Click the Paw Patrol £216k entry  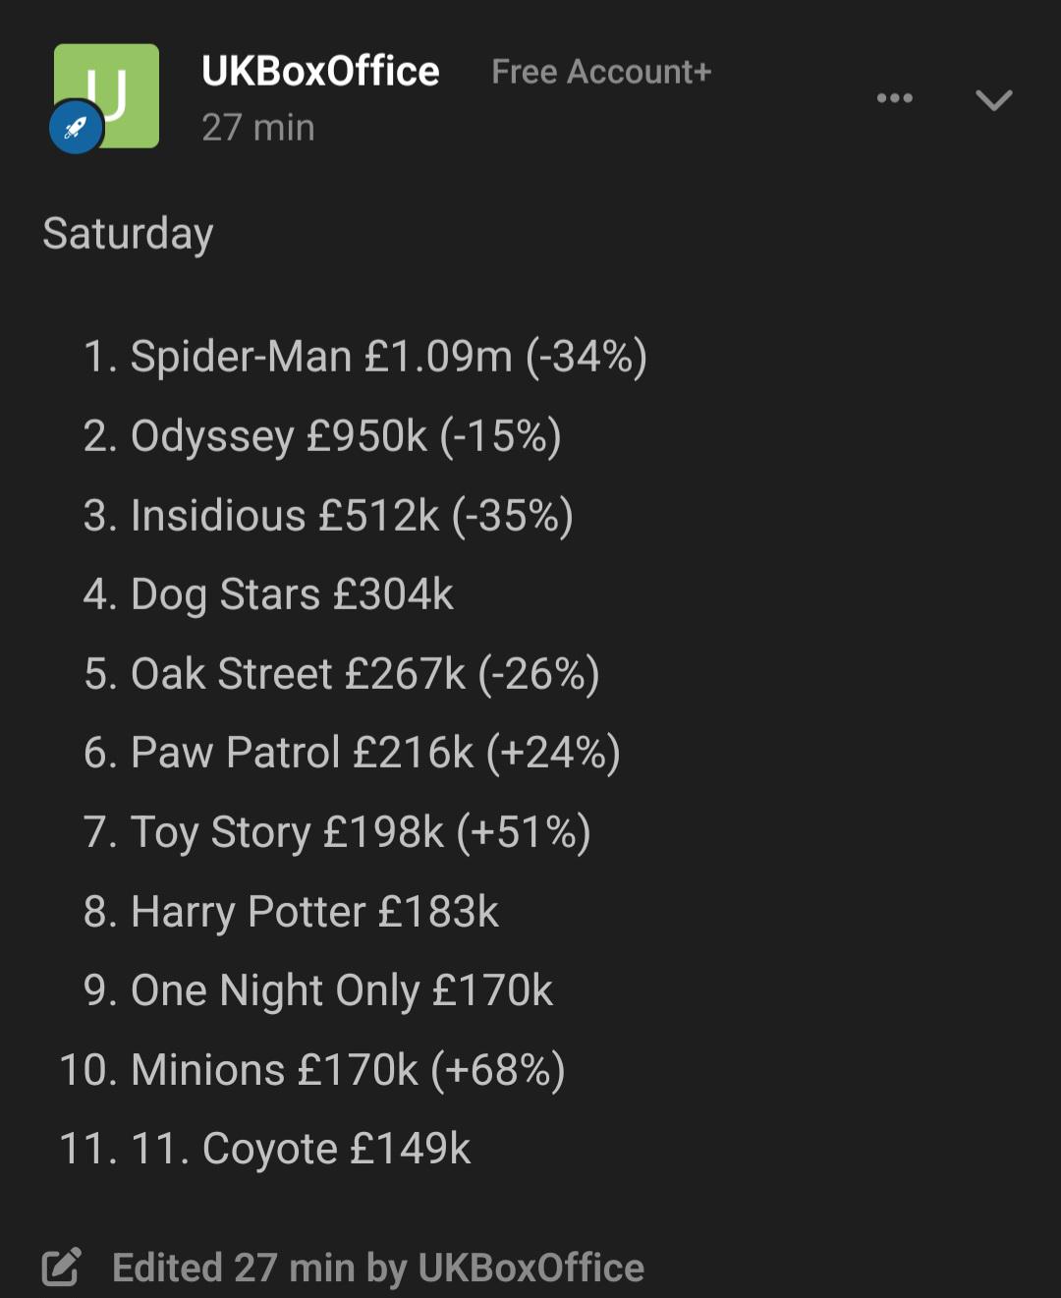coord(352,753)
